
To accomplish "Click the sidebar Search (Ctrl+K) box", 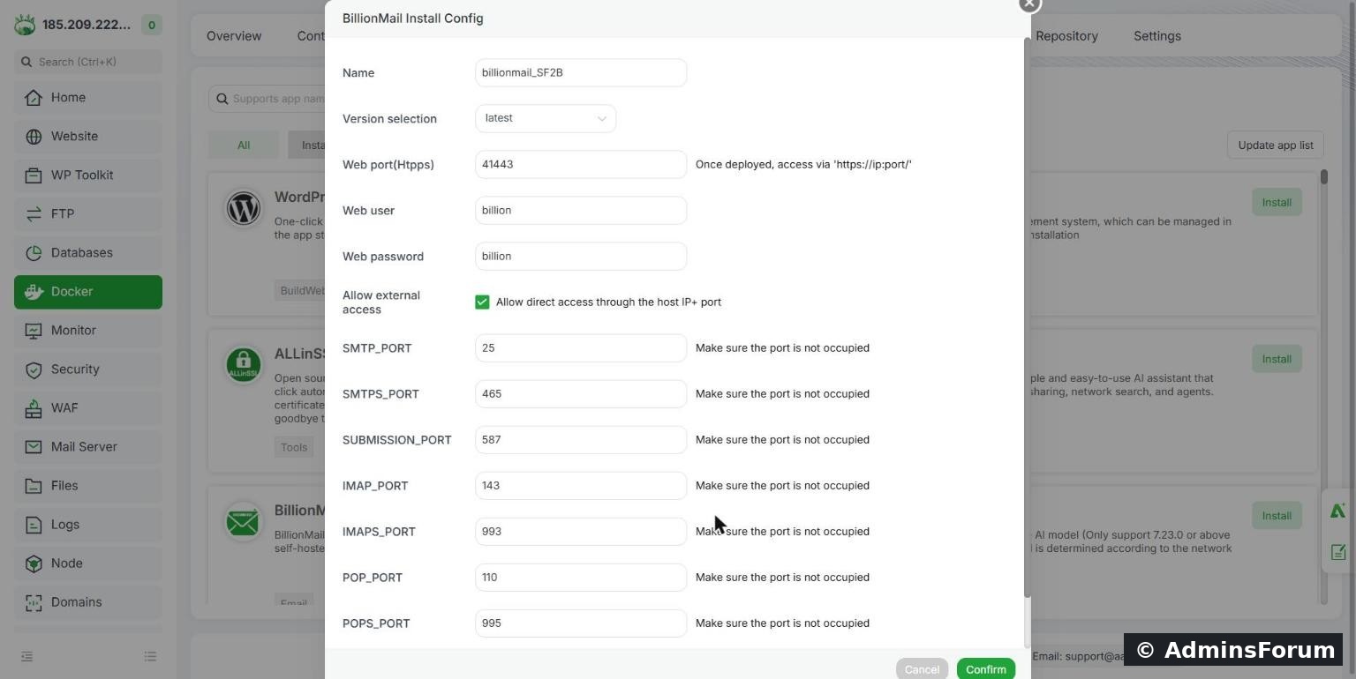I will pos(88,62).
